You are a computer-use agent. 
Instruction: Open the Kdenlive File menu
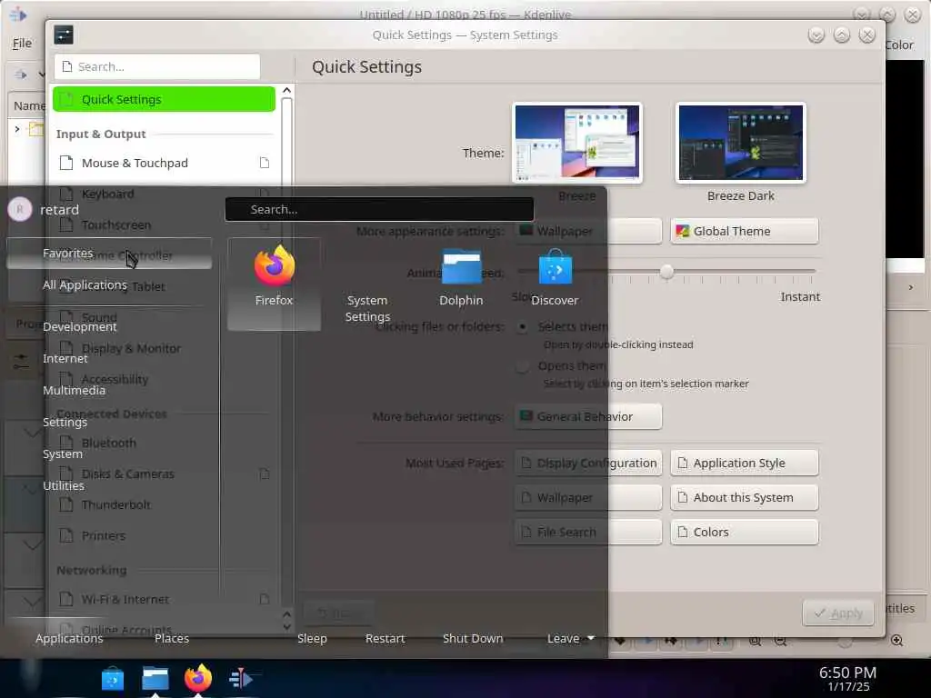click(x=22, y=44)
